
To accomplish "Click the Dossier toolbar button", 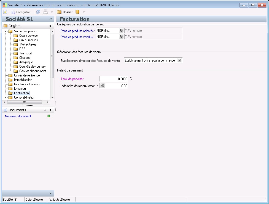I will pos(65,12).
